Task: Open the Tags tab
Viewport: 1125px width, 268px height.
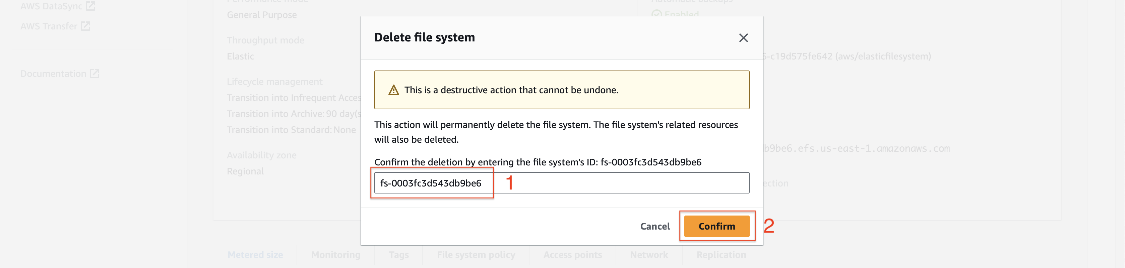Action: 399,255
